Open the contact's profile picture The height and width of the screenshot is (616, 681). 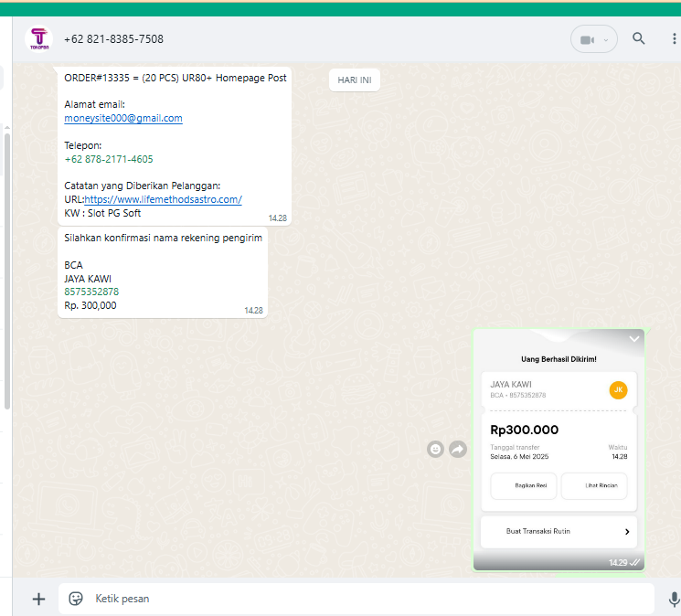click(39, 39)
